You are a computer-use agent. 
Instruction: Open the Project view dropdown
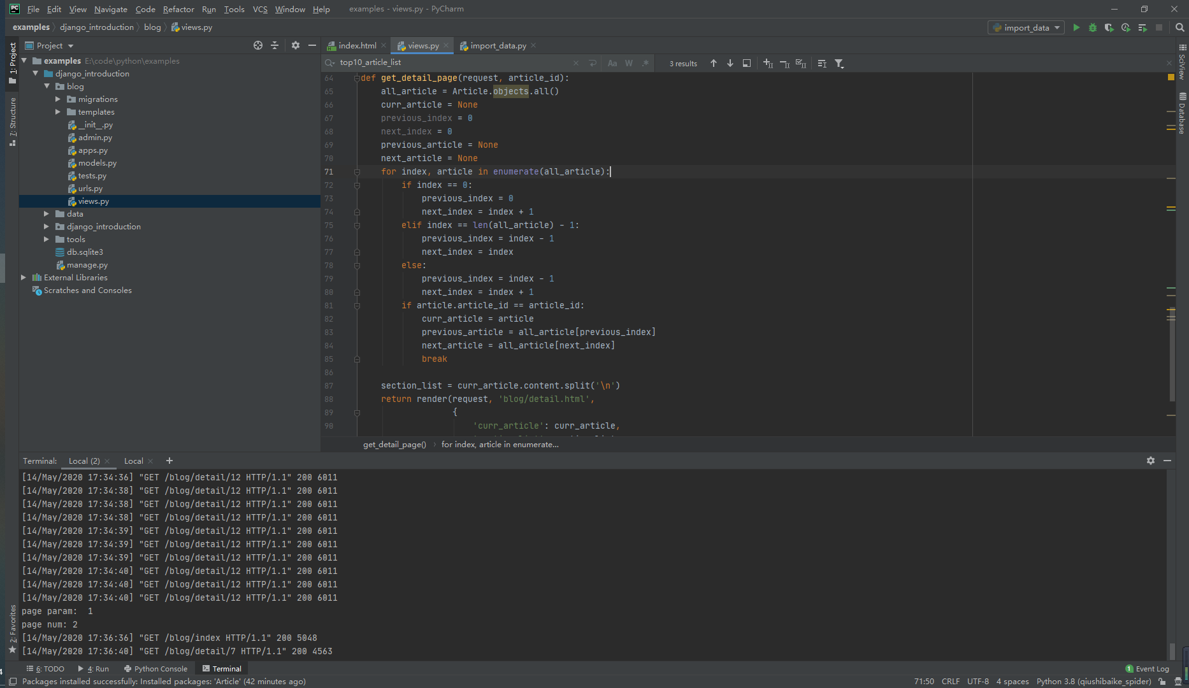[x=50, y=45]
